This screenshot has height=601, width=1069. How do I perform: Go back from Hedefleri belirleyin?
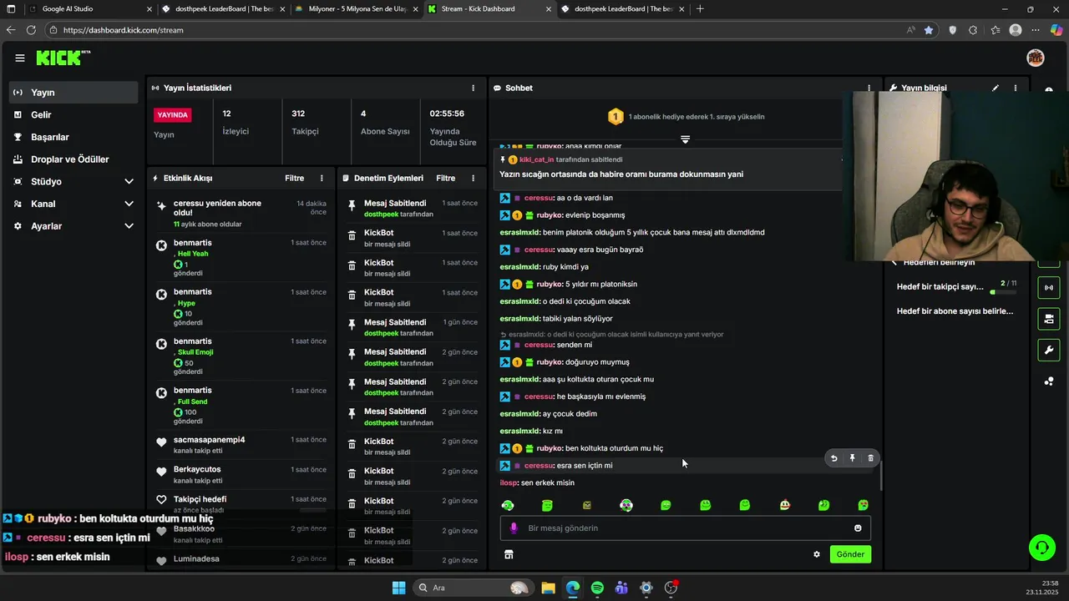tap(894, 262)
